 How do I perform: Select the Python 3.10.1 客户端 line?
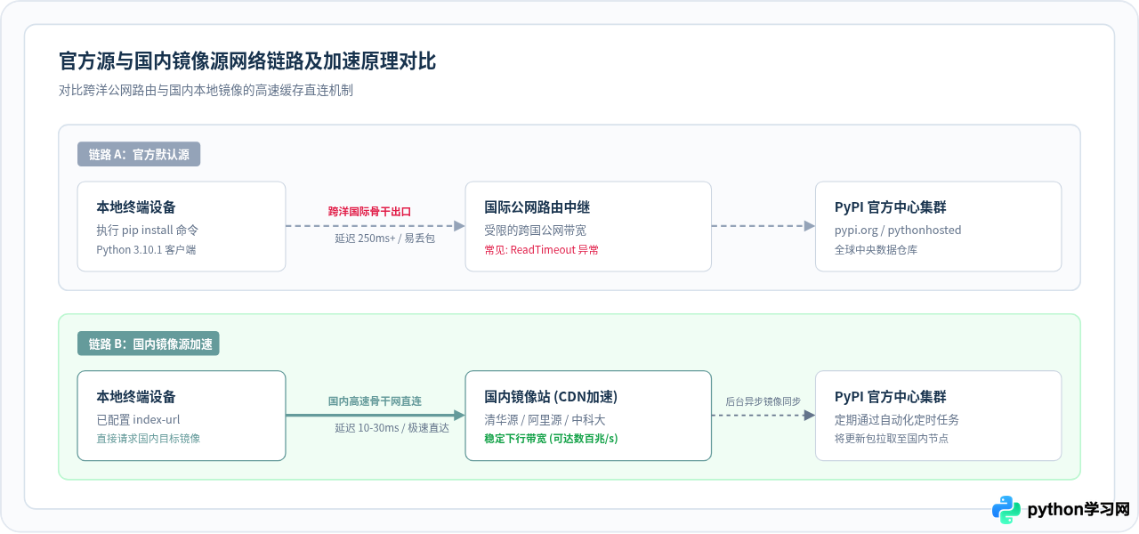pyautogui.click(x=146, y=250)
